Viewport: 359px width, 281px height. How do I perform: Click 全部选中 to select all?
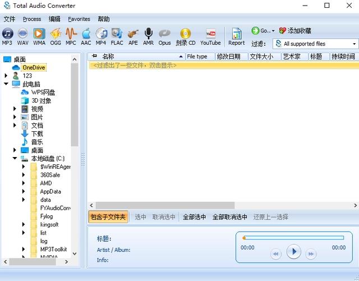tap(194, 217)
